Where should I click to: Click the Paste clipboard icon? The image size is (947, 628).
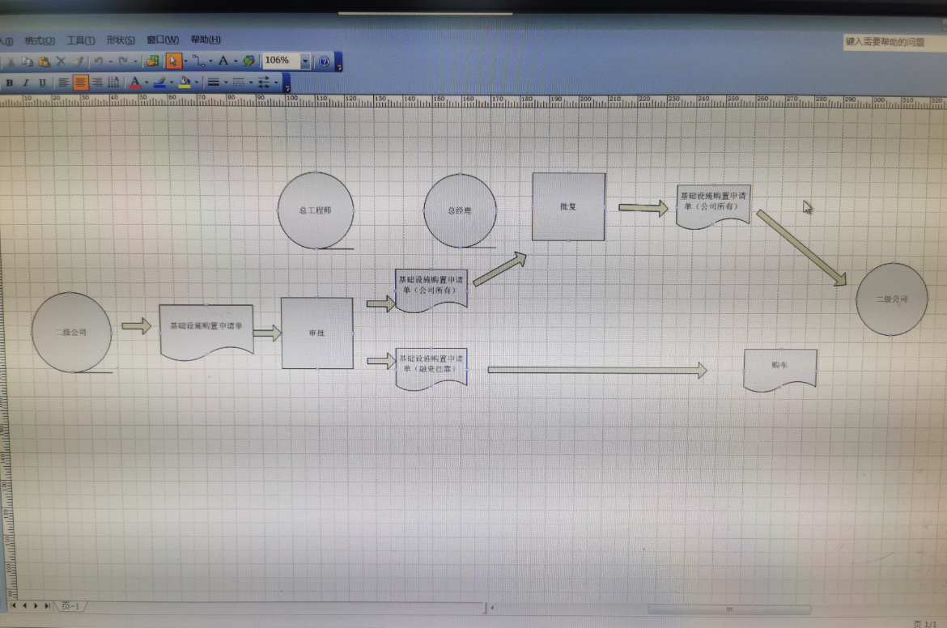tap(44, 62)
